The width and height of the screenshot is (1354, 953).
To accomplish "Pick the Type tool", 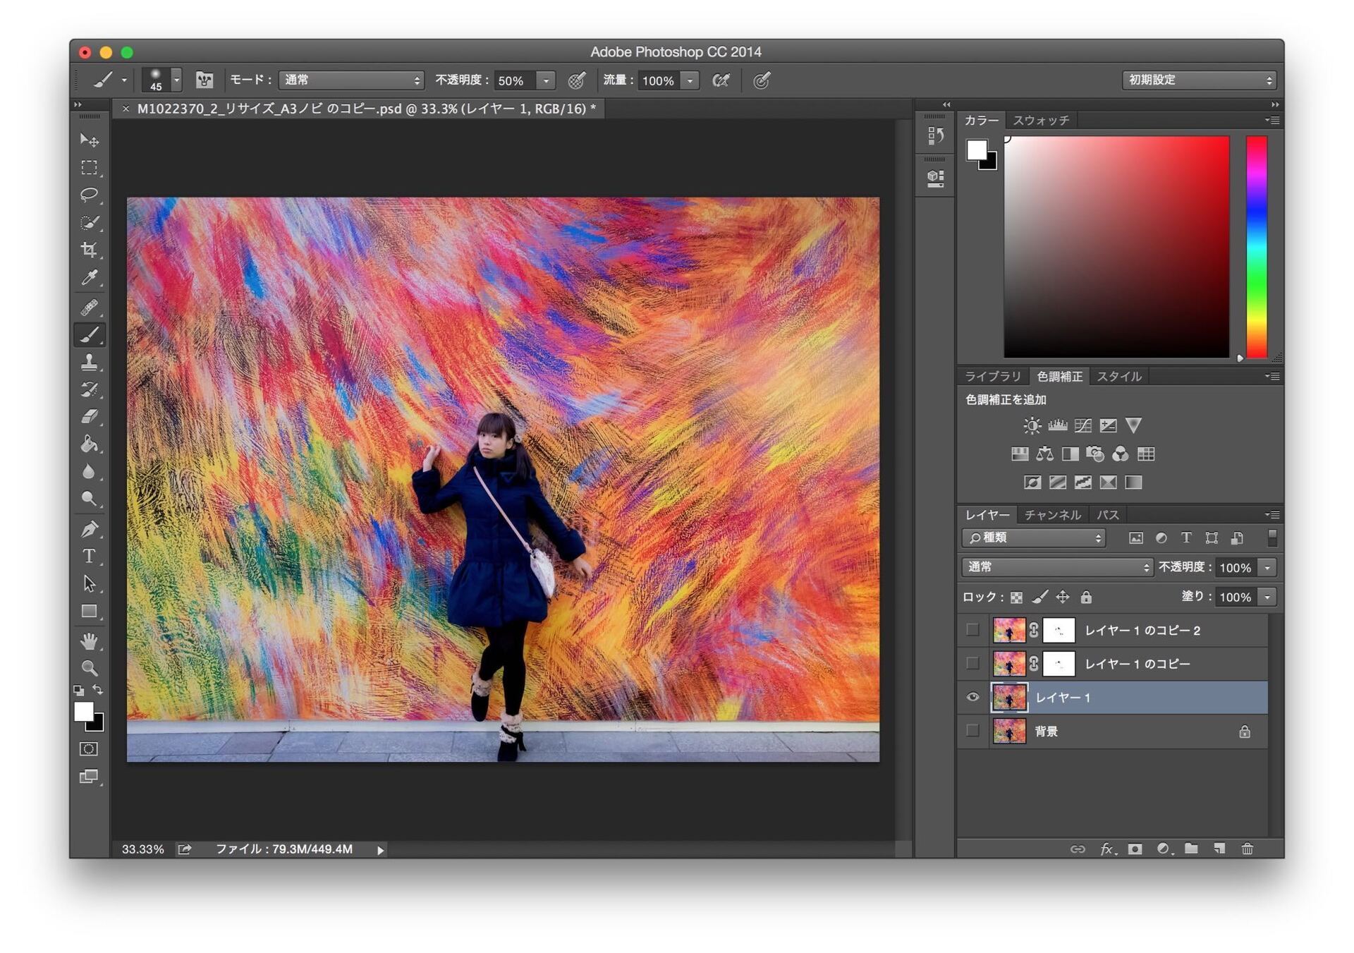I will coord(89,556).
